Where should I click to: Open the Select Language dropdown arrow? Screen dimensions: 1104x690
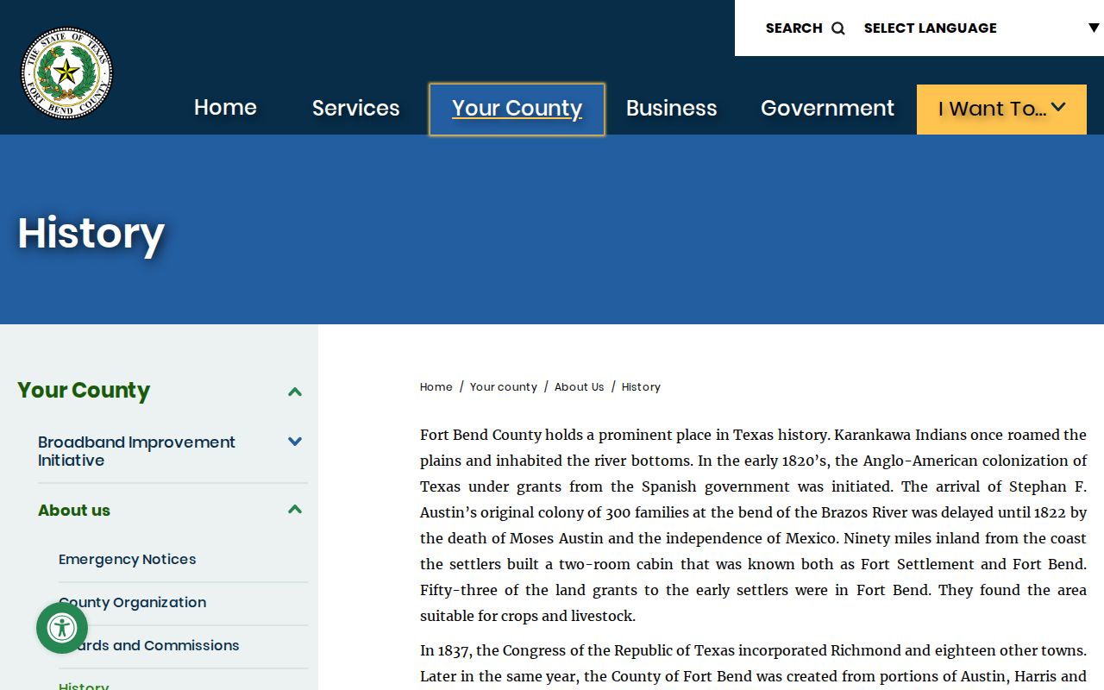[1093, 28]
